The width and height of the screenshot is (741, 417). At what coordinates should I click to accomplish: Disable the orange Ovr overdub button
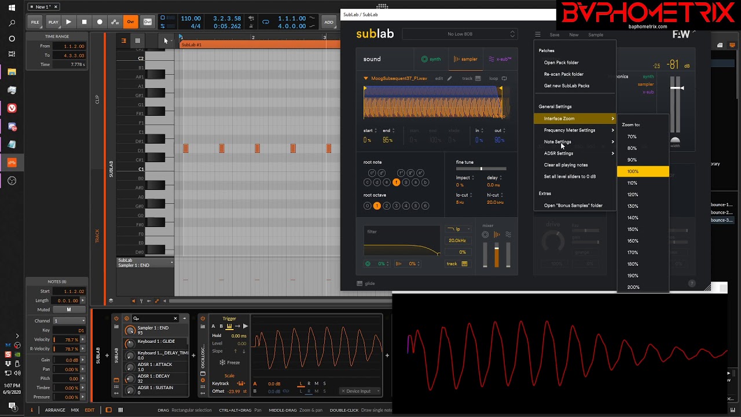(x=131, y=22)
